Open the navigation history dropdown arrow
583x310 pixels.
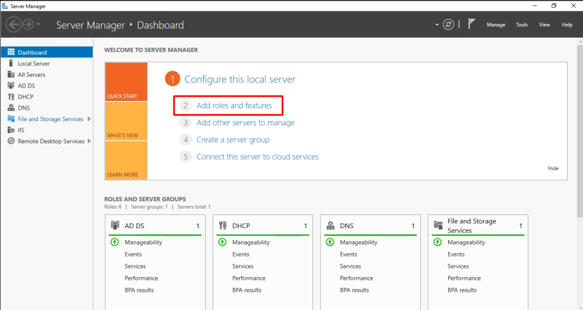tap(38, 24)
